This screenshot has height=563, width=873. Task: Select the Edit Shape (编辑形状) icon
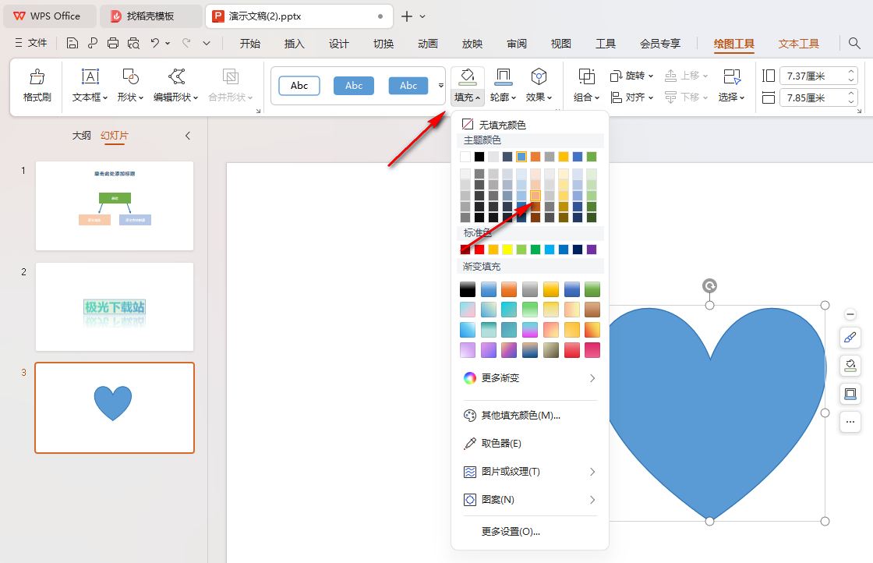click(176, 77)
